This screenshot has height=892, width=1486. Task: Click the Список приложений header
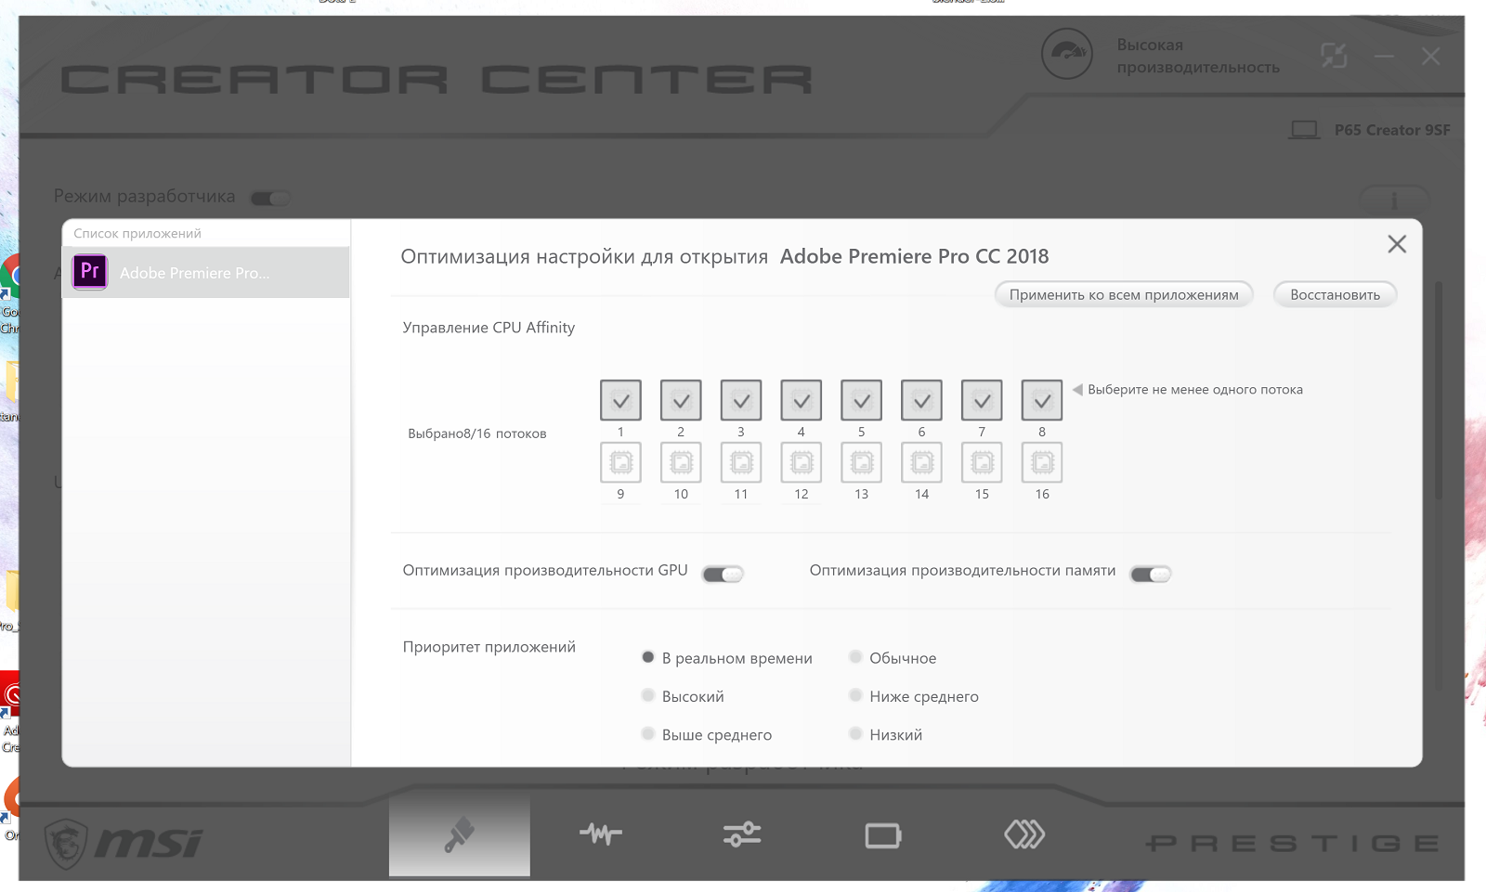coord(137,233)
